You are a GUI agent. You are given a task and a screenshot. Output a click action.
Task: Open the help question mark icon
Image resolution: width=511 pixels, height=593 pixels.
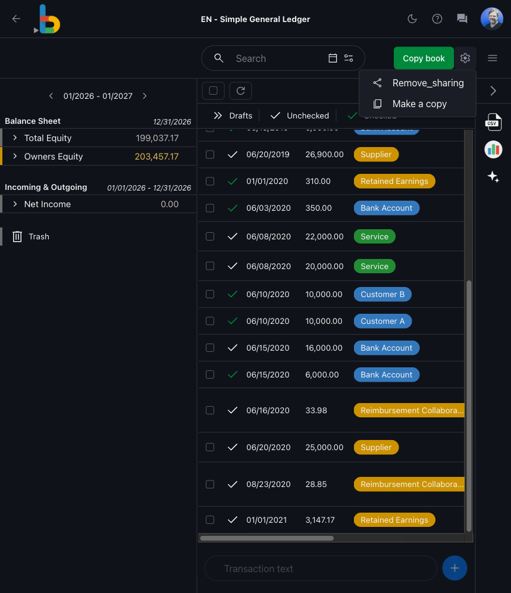pos(437,18)
